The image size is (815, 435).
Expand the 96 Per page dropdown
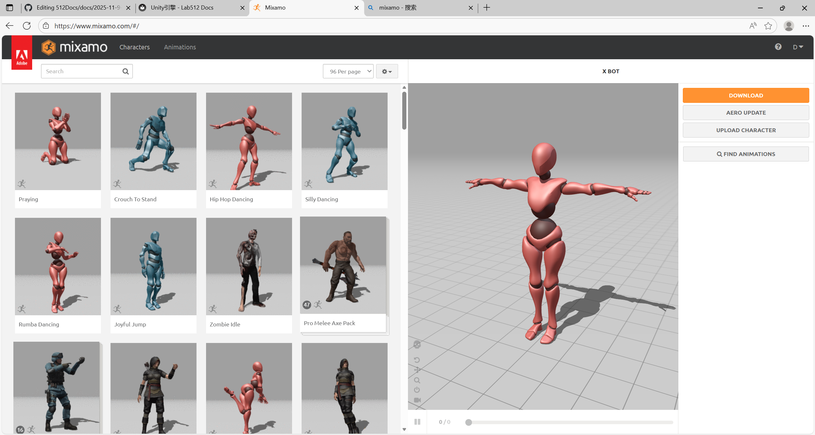pos(348,71)
